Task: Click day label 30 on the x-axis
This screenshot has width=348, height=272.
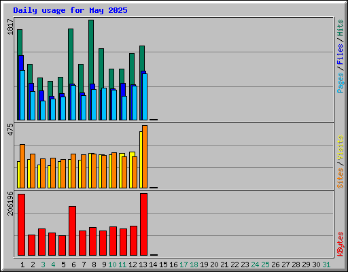Action: click(x=316, y=265)
